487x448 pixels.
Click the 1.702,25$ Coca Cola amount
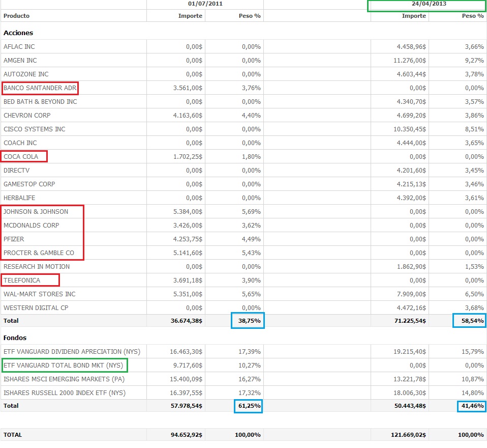pyautogui.click(x=188, y=156)
